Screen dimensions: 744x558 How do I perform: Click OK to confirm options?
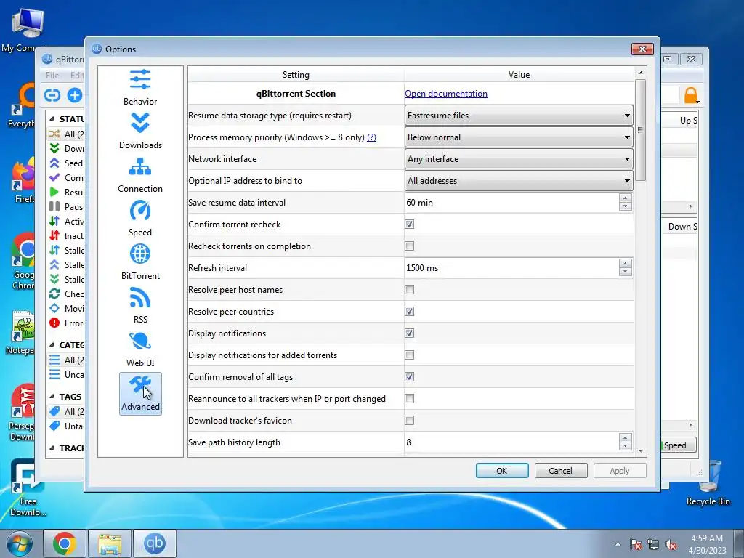click(x=502, y=471)
